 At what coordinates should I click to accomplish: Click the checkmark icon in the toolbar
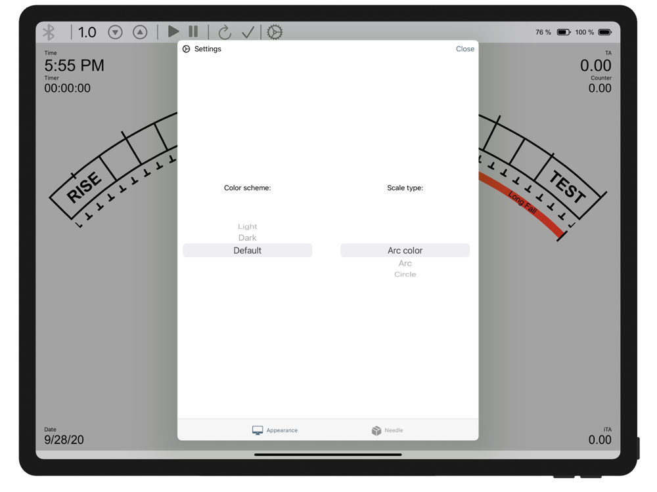[x=248, y=32]
